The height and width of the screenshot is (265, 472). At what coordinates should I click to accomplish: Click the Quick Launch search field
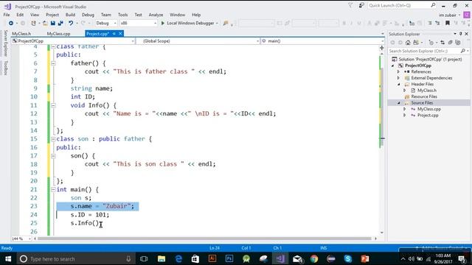(402, 5)
